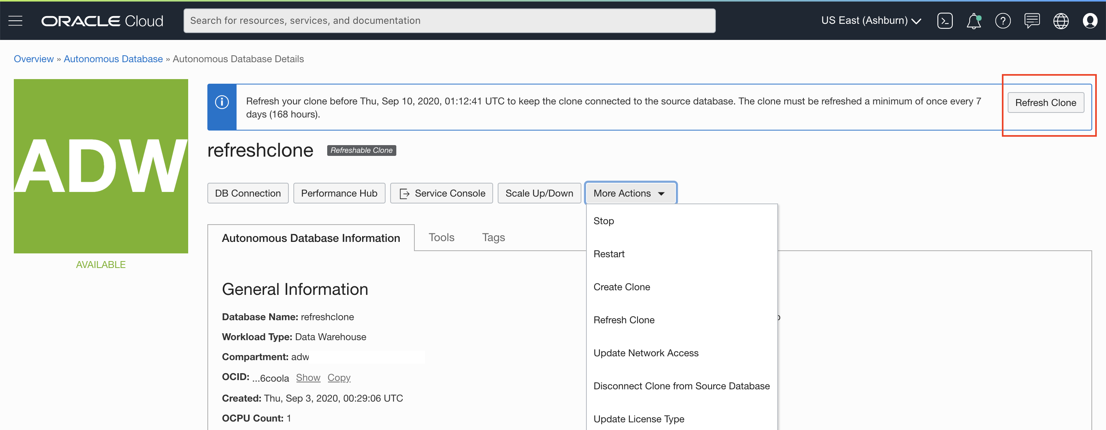Collapse the More Actions dropdown
This screenshot has width=1106, height=430.
coord(630,193)
